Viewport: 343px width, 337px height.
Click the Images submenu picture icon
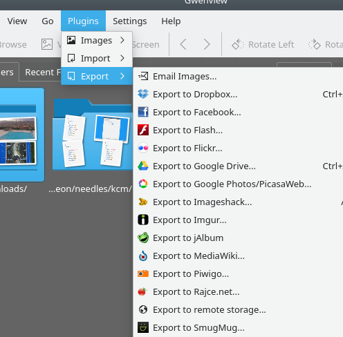[x=71, y=40]
